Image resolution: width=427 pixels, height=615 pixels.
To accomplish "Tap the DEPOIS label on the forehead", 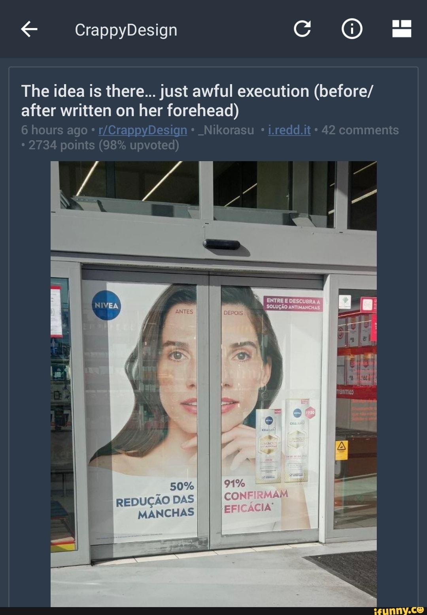I will point(233,312).
